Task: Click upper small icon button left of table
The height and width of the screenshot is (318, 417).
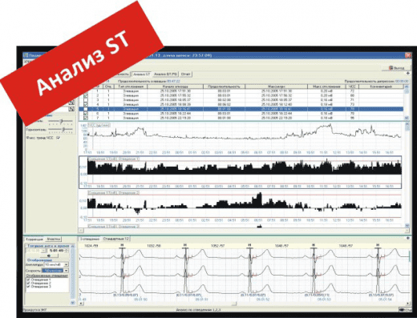Action: click(x=71, y=103)
